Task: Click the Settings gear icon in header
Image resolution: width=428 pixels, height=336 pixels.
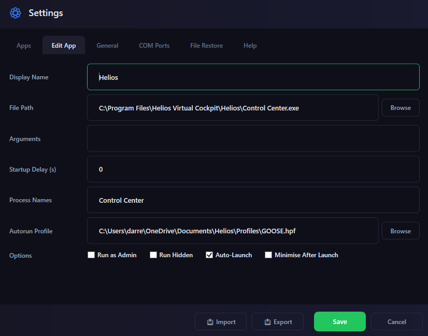Action: coord(16,13)
